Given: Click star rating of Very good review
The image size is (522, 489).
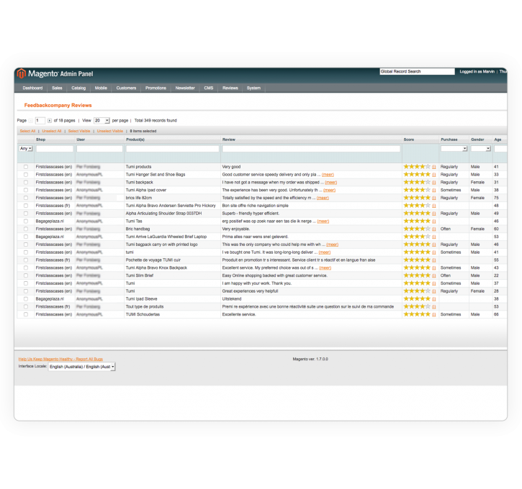Looking at the screenshot, I should (417, 167).
